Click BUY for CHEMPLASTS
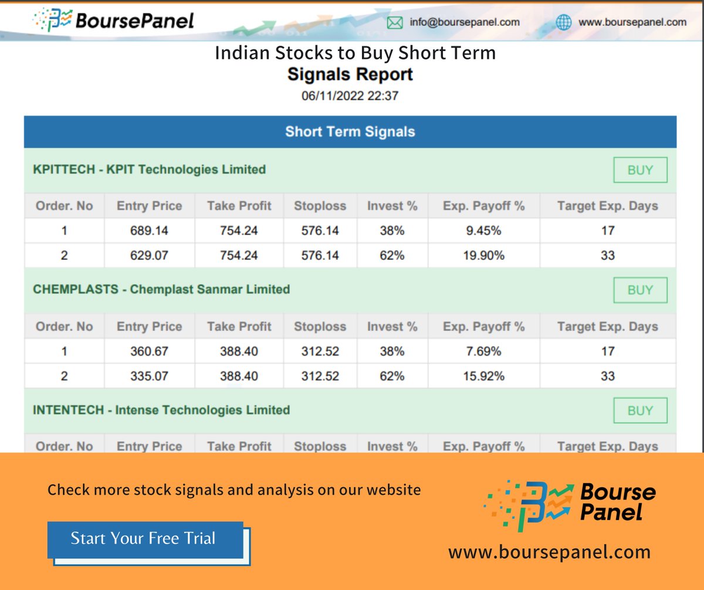 pos(640,290)
